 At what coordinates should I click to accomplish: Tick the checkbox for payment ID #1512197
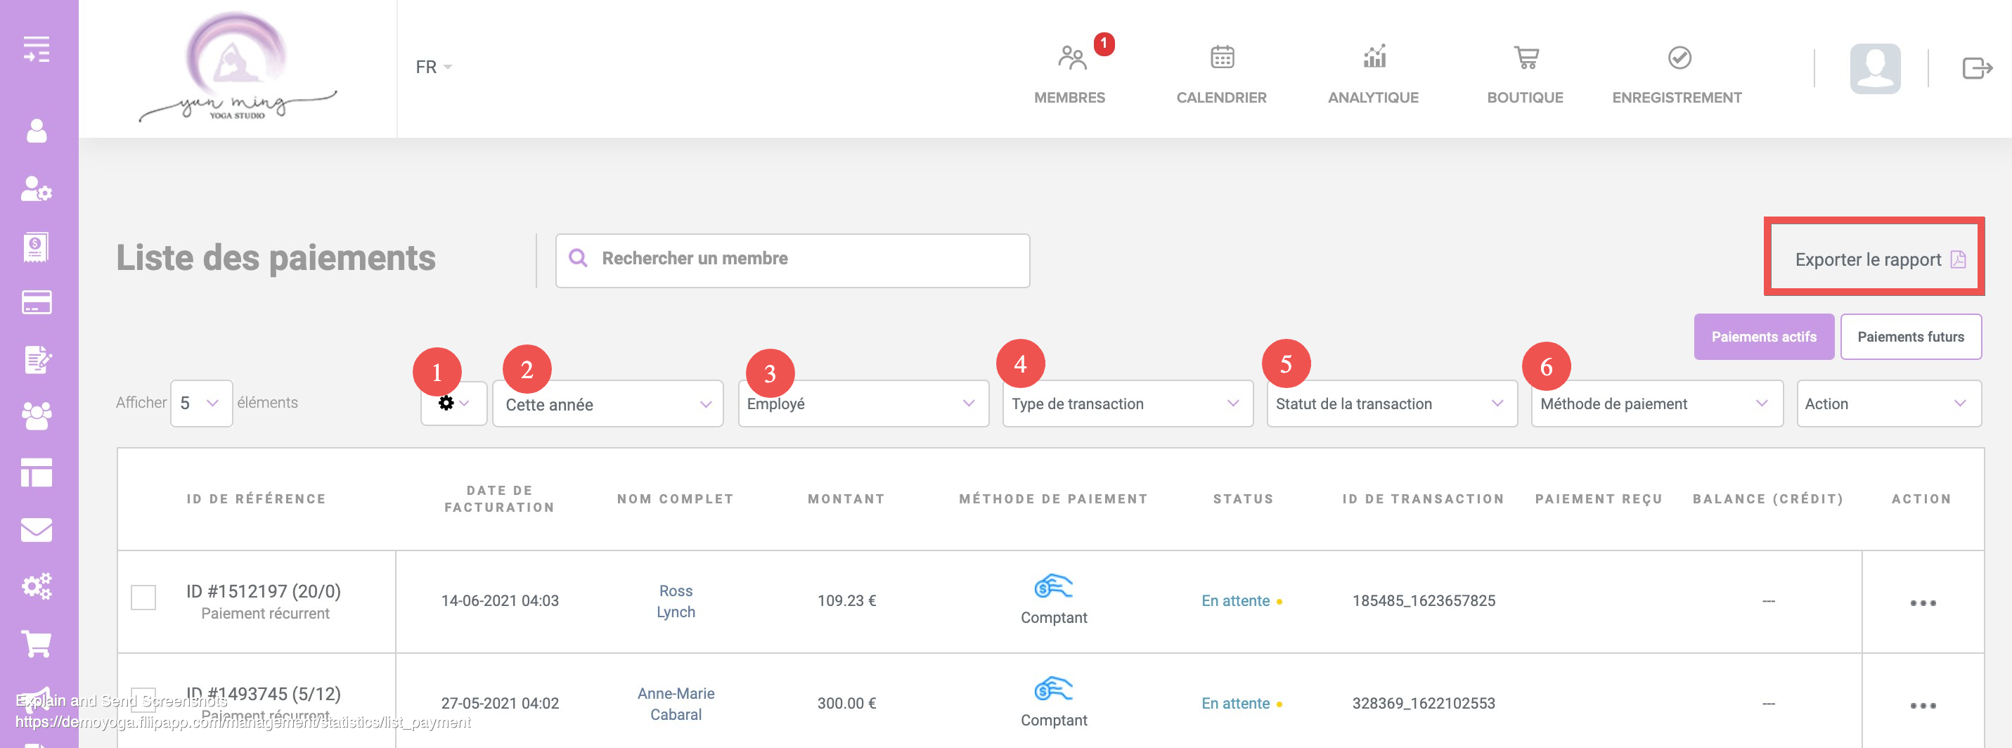click(143, 598)
